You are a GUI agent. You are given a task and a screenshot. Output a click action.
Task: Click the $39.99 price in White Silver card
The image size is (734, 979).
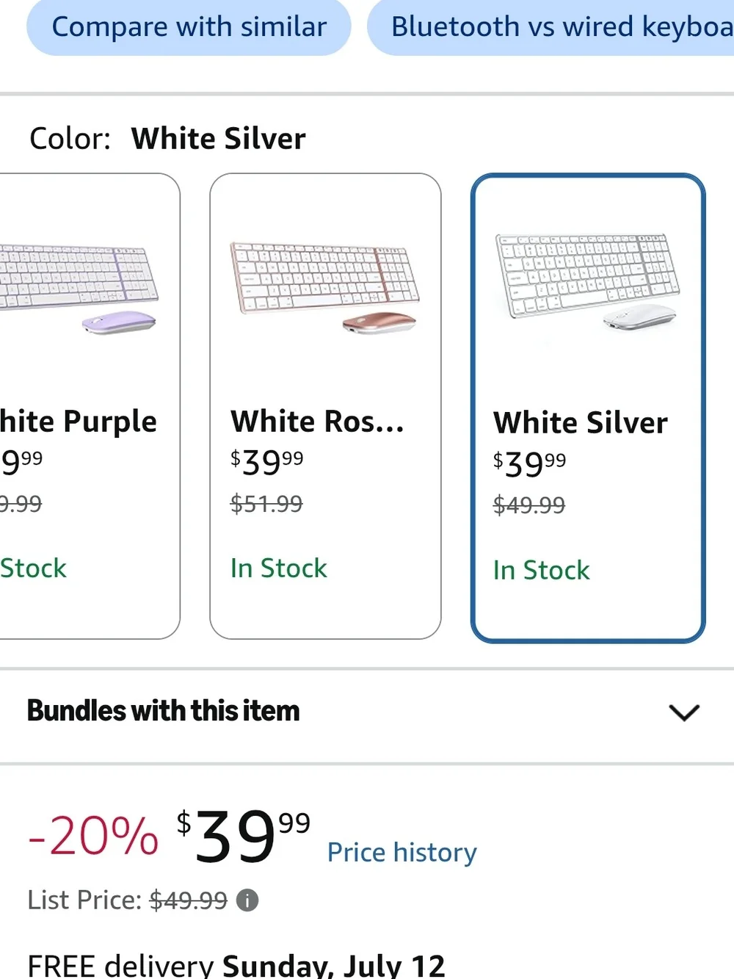(529, 463)
